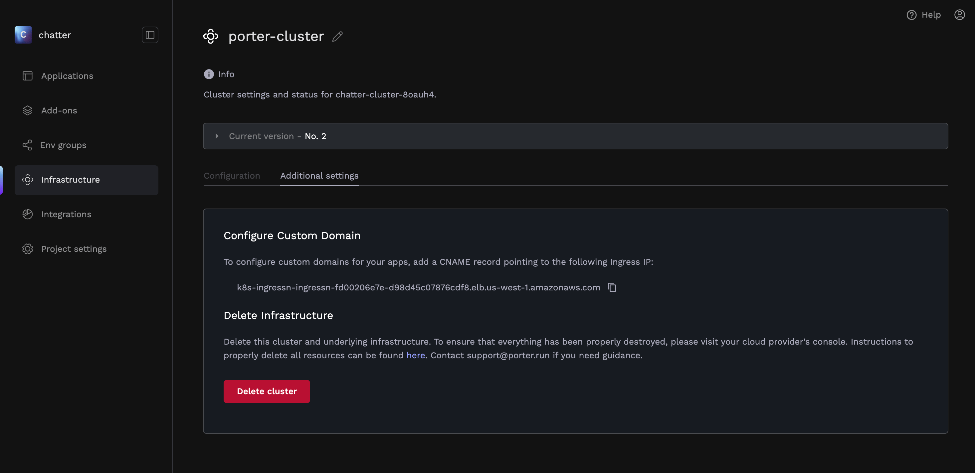Expand the Current version No. 2 panel
Image resolution: width=975 pixels, height=473 pixels.
coord(217,136)
